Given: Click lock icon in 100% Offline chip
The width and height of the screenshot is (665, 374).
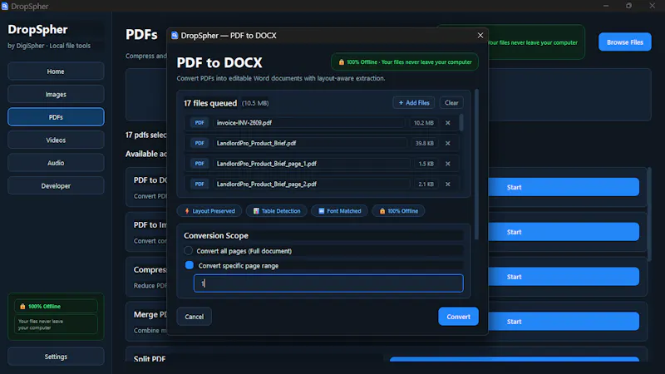Looking at the screenshot, I should tap(382, 211).
